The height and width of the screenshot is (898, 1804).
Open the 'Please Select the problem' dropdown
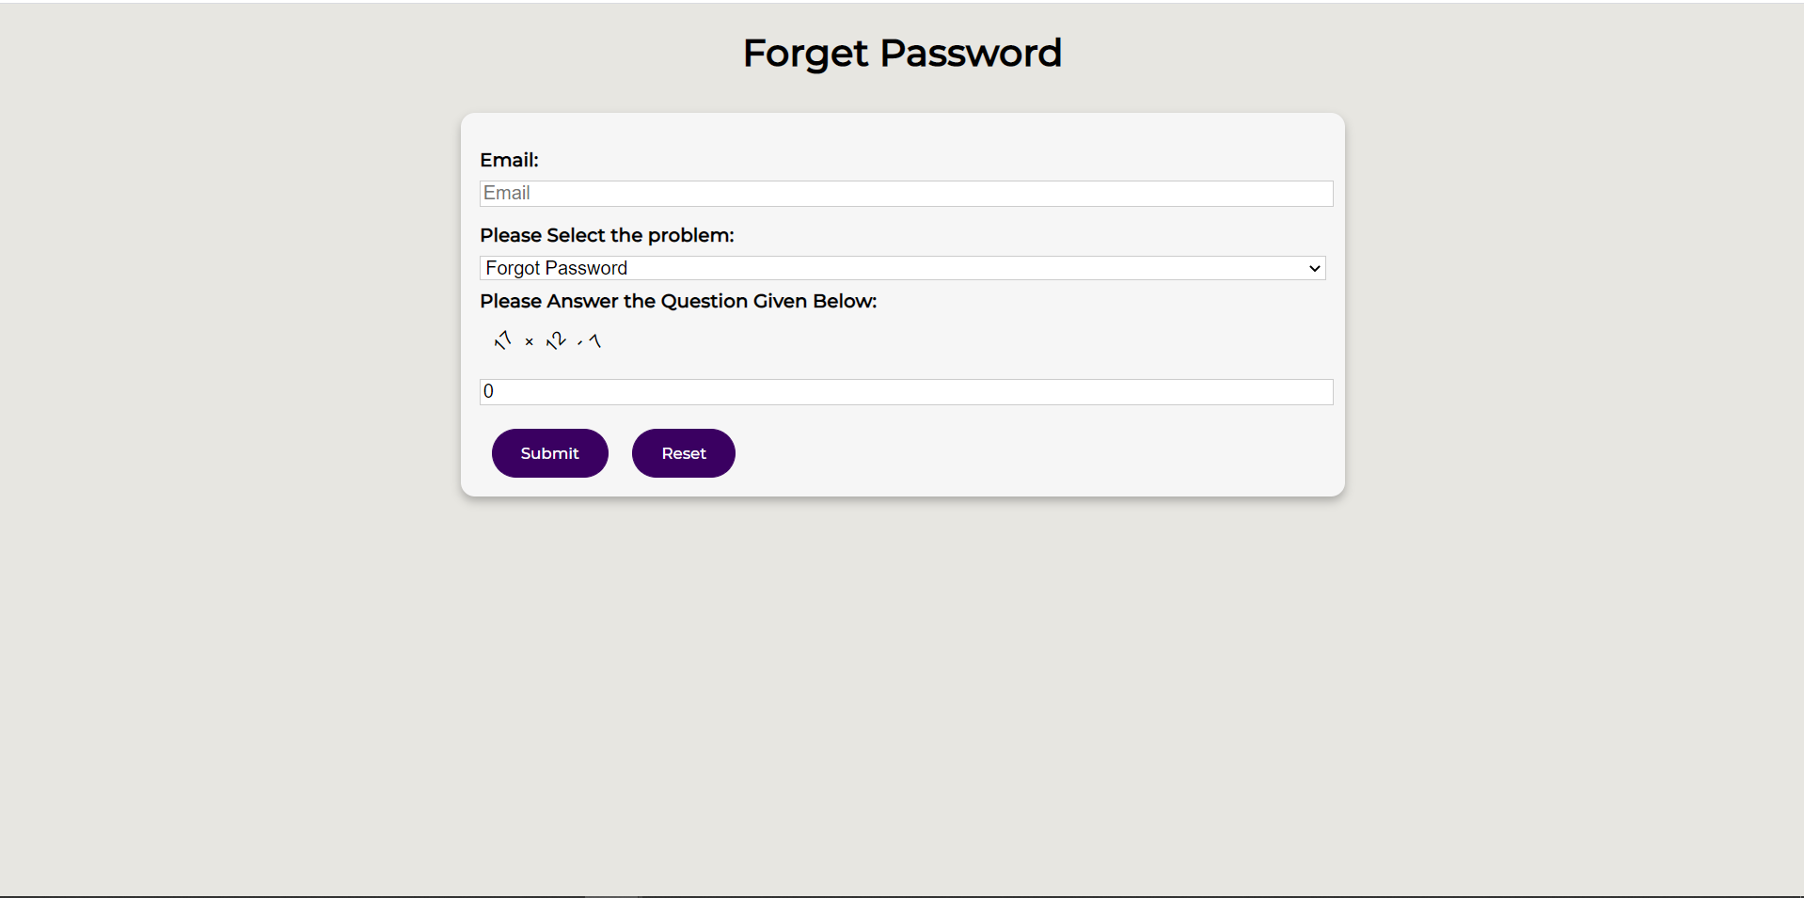pyautogui.click(x=901, y=268)
